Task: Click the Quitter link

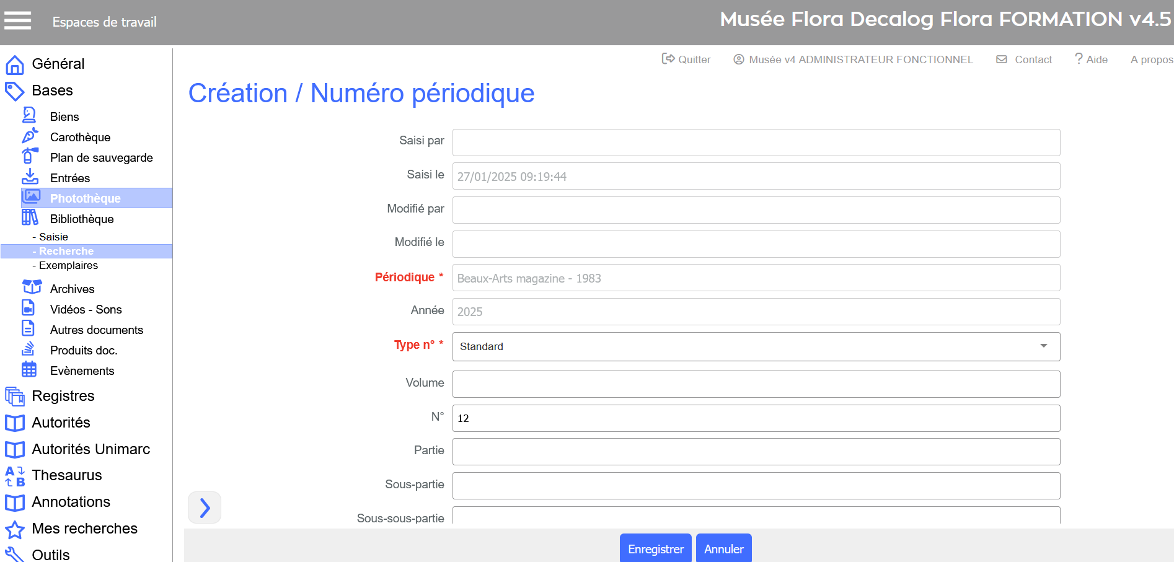Action: [x=686, y=59]
